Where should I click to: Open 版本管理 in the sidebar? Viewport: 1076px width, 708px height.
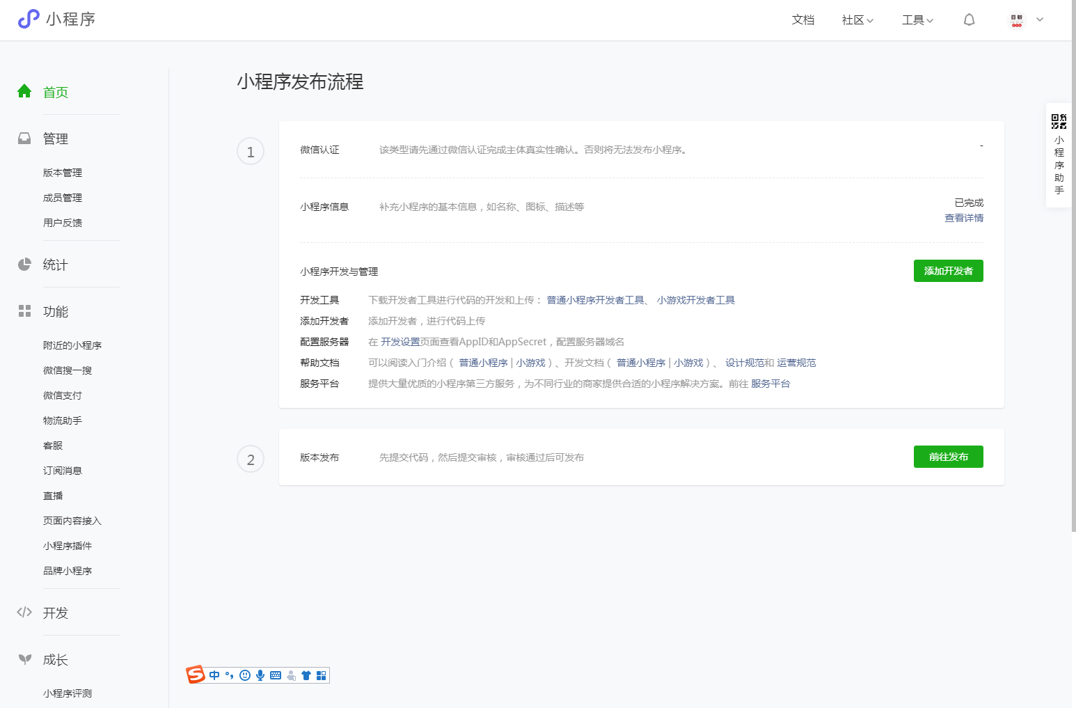pos(63,173)
